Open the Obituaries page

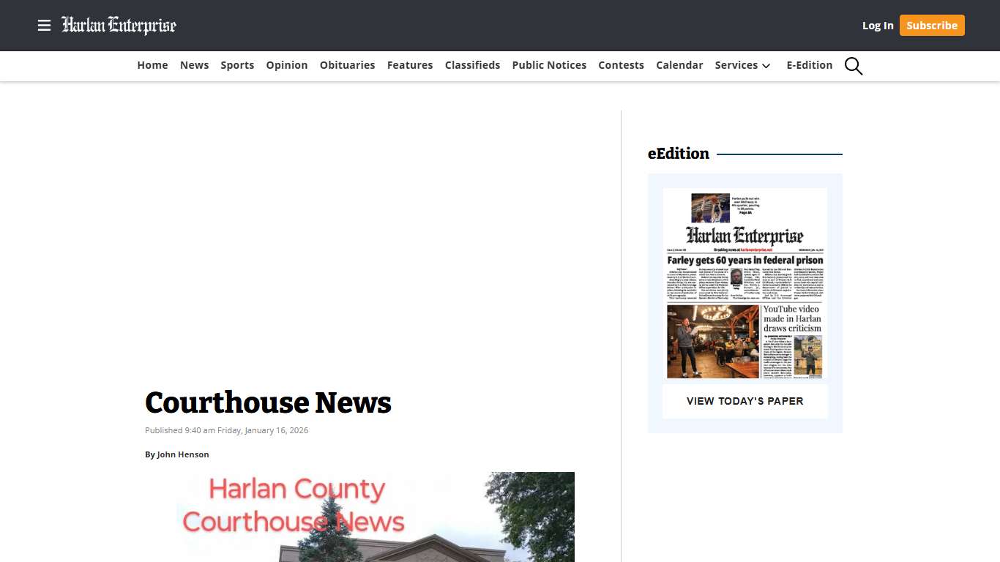347,65
